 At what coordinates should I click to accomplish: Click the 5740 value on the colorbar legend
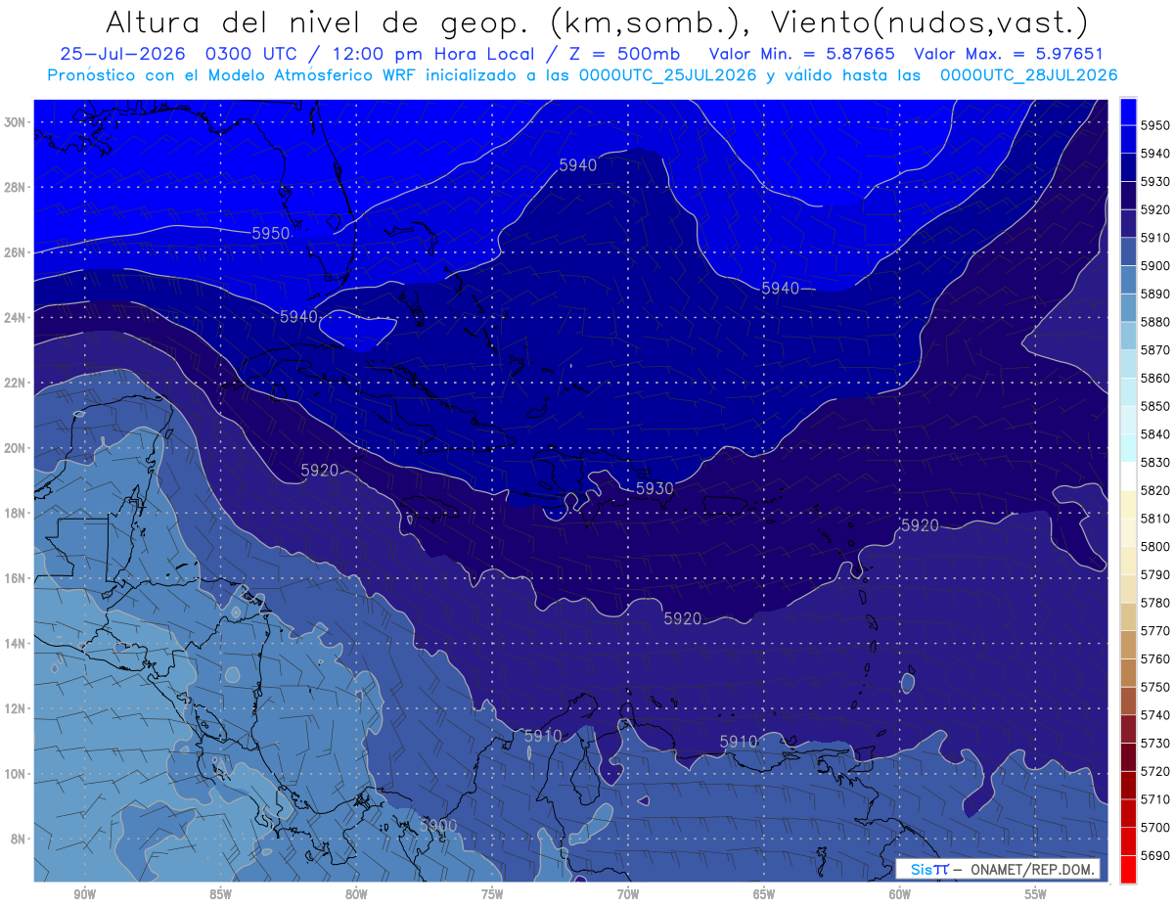(1154, 714)
